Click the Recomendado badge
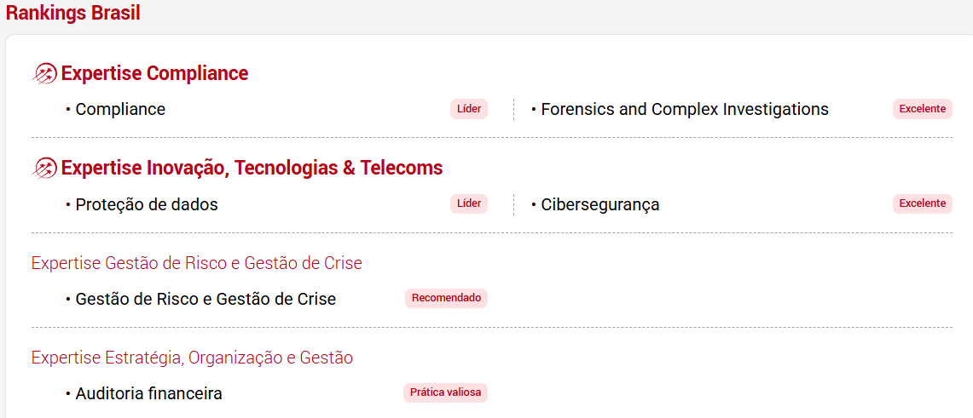973x418 pixels. [446, 298]
